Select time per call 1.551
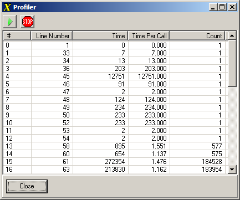Viewport: 240px width, 200px height. pos(159,146)
